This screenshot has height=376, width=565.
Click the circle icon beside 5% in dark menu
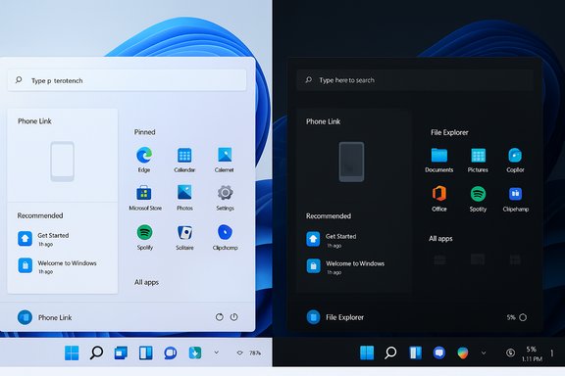pos(523,317)
